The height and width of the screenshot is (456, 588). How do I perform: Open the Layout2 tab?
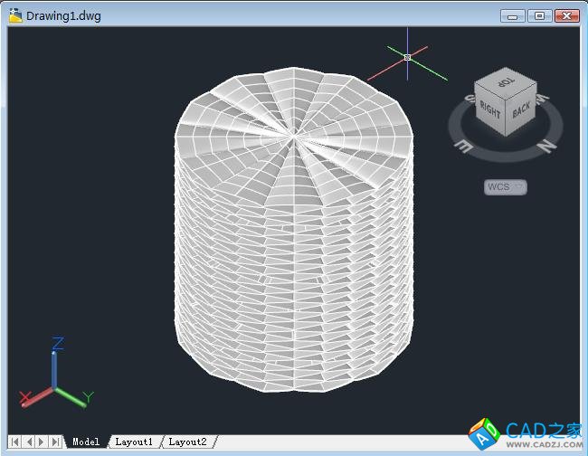point(187,442)
